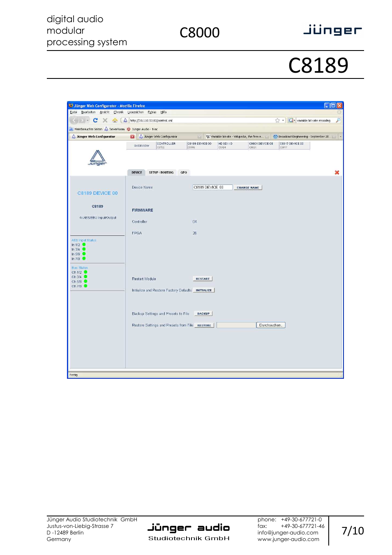392x555 pixels.
Task: Open the back/forward history dropdown arrow
Action: pos(88,120)
